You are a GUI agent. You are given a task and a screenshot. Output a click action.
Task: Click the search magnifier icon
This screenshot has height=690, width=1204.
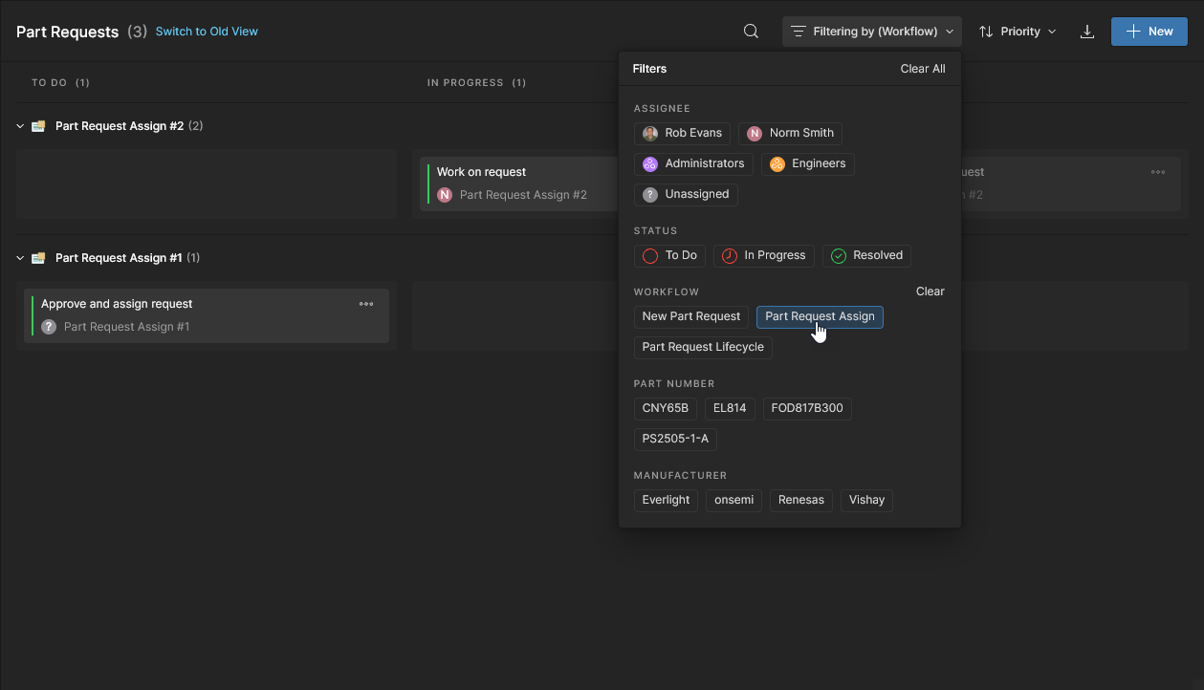(x=751, y=32)
